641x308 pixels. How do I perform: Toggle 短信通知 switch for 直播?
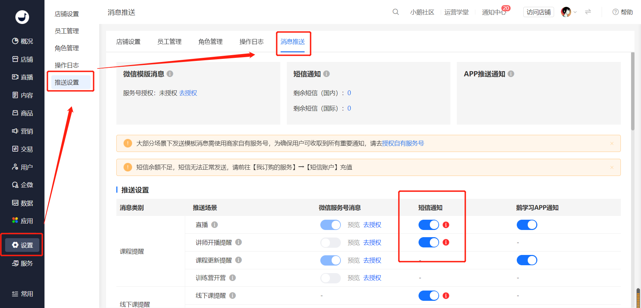pos(428,225)
